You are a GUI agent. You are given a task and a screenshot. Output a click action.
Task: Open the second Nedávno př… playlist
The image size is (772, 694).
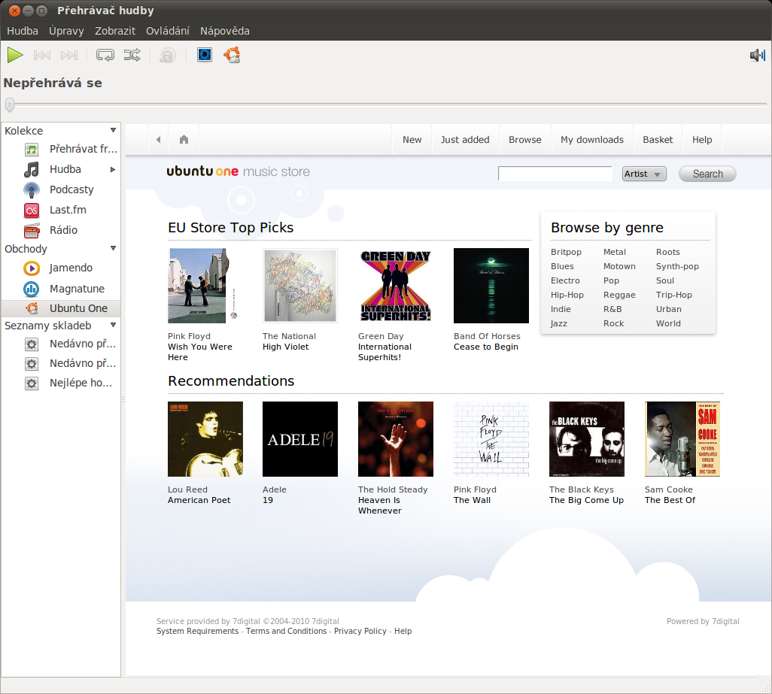[61, 363]
